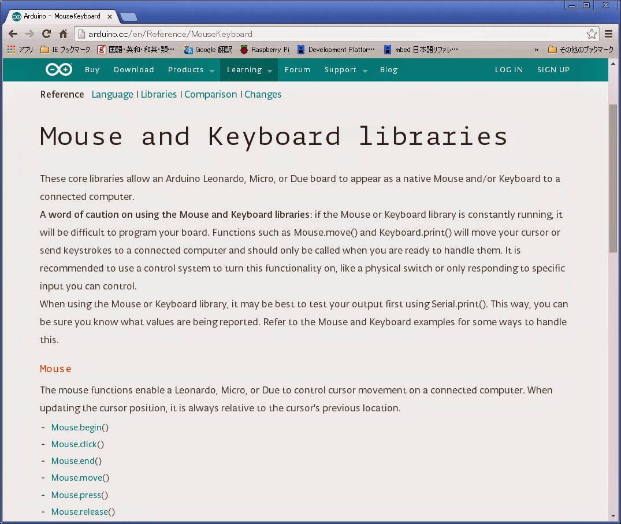Viewport: 621px width, 524px height.
Task: Expand the Learning dropdown menu
Action: [250, 70]
